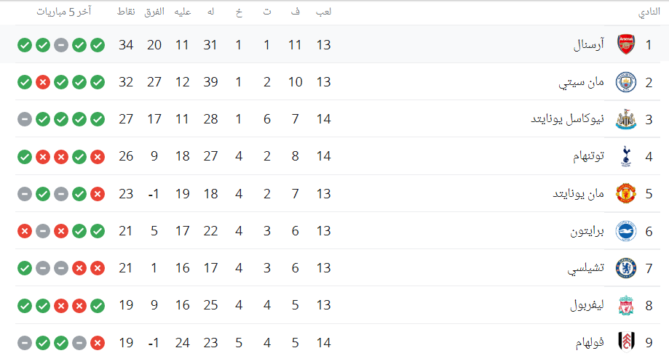Click the نقاط points column header

click(126, 12)
